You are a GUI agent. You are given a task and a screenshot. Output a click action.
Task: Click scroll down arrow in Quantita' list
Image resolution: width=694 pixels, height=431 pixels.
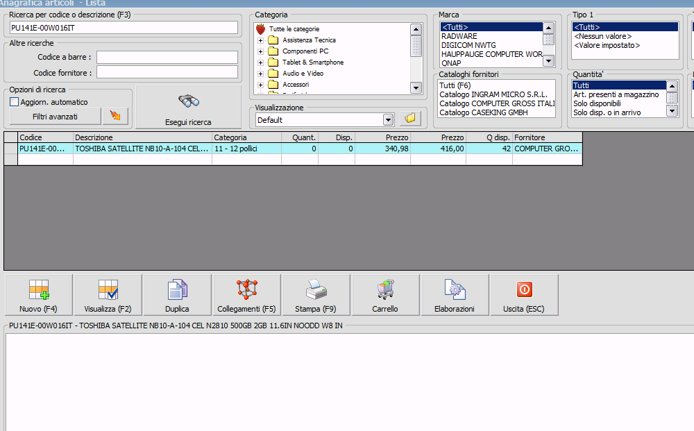(x=672, y=111)
